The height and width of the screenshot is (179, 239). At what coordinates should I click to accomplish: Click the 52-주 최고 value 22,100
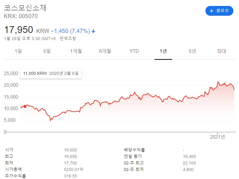pos(189,163)
